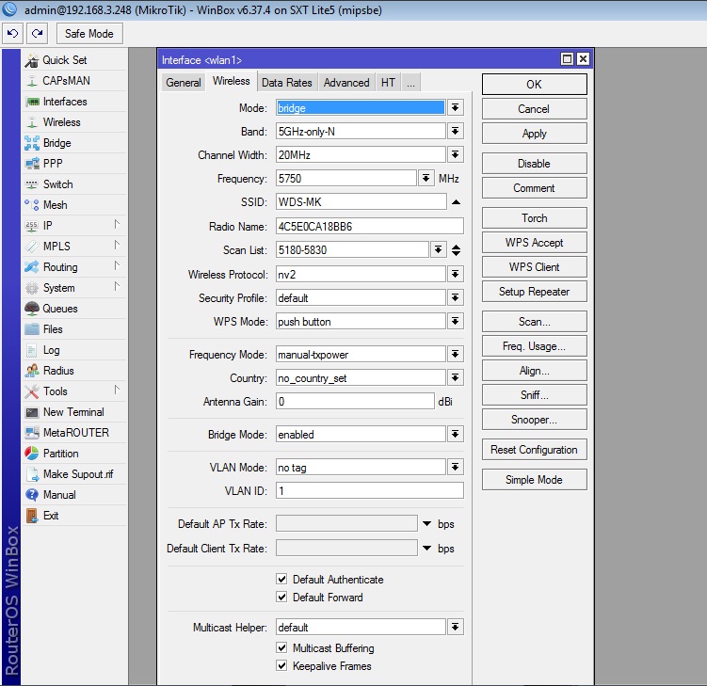Toggle Default Forward checkbox
Image resolution: width=707 pixels, height=686 pixels.
point(281,597)
